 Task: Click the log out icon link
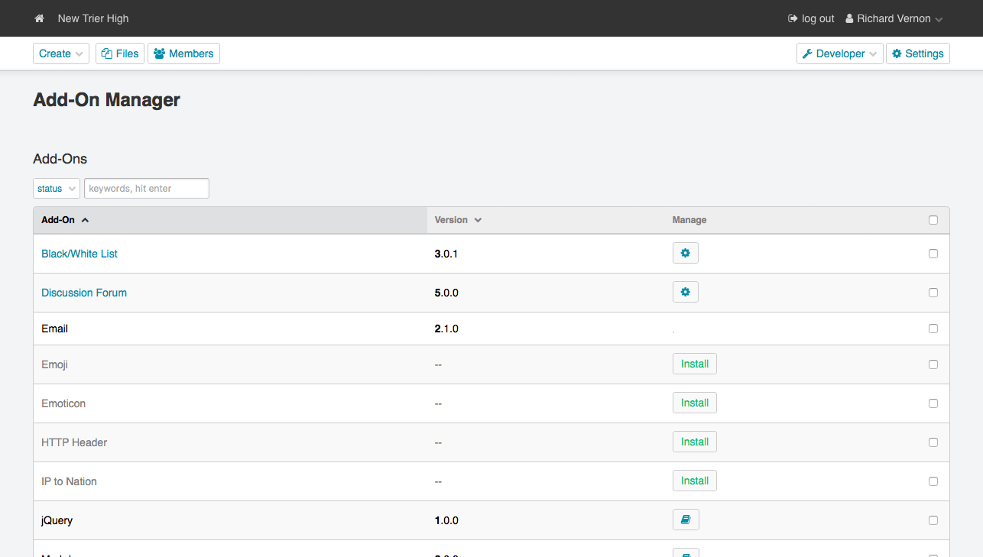[811, 18]
